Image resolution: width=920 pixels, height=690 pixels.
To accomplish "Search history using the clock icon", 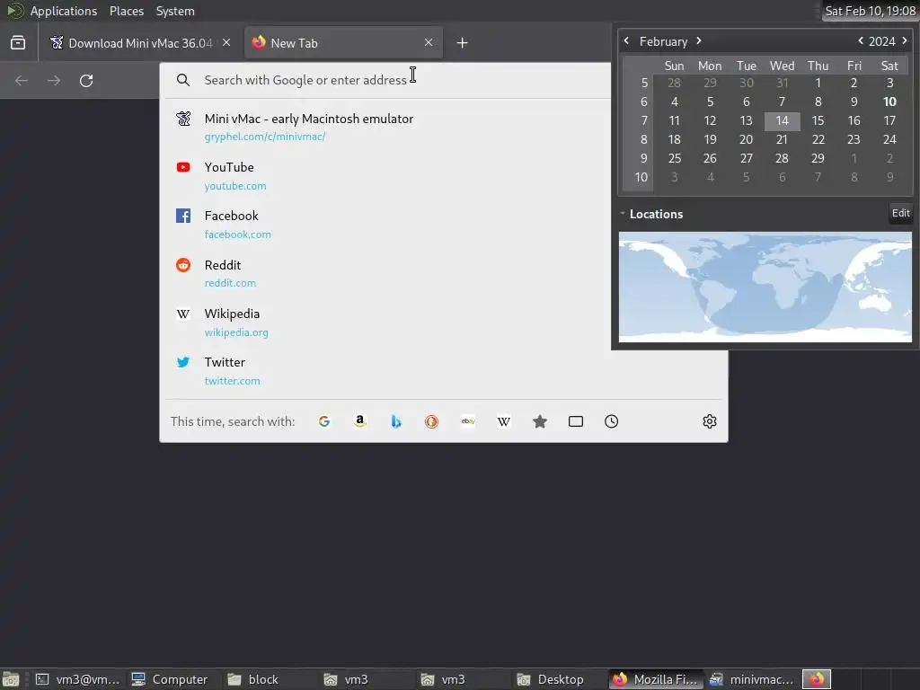I will coord(611,421).
